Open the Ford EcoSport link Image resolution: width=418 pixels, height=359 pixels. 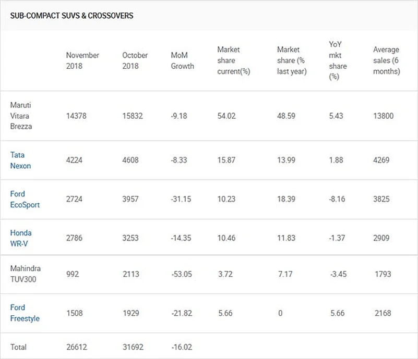25,200
